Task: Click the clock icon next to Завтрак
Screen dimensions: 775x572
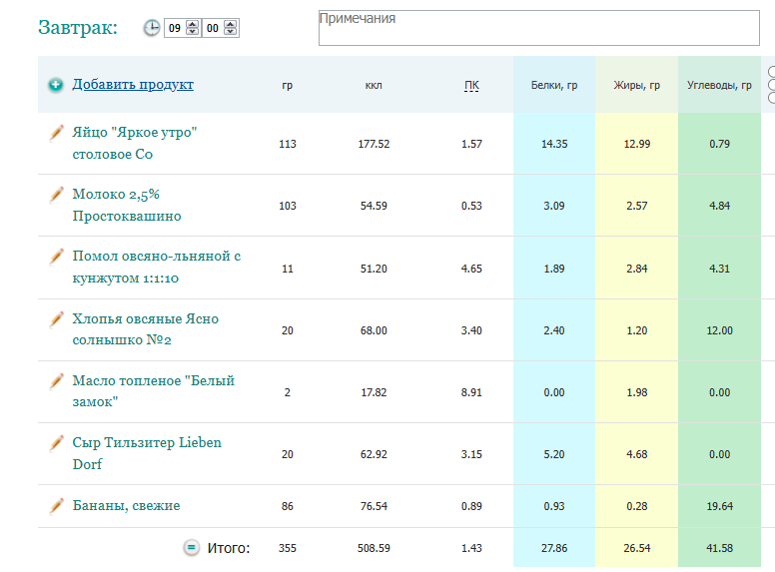Action: [152, 28]
